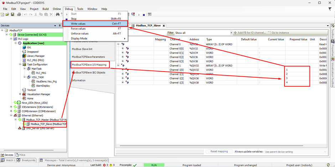Click the Redo toolbar icon
Image resolution: width=335 pixels, height=167 pixels.
tap(31, 15)
